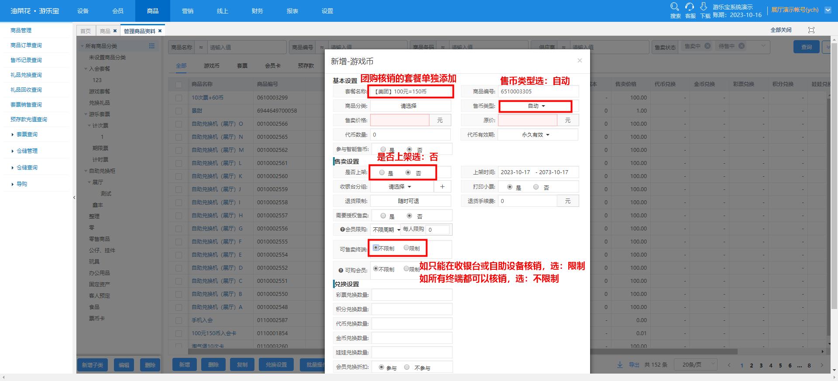The image size is (838, 381).
Task: Close the 商品 tab
Action: (115, 31)
